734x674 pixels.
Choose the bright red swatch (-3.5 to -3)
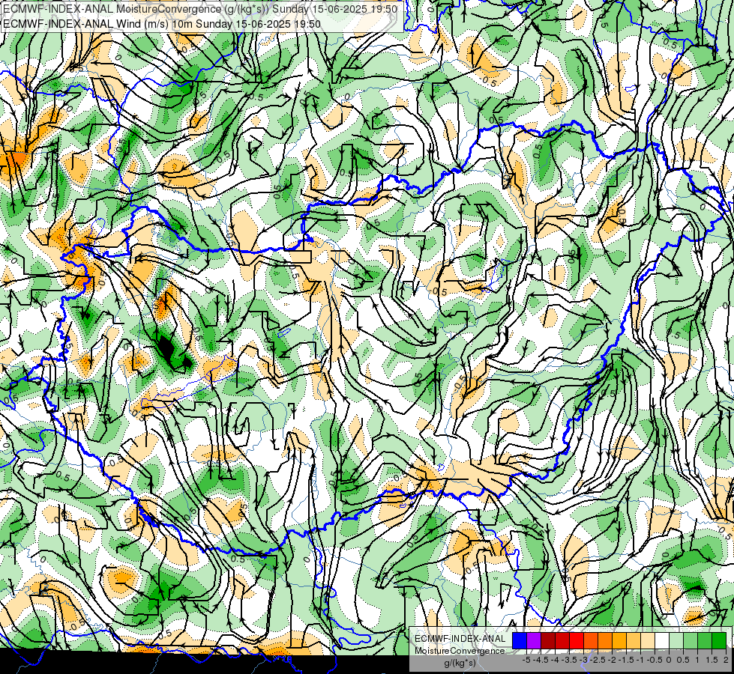pos(577,640)
